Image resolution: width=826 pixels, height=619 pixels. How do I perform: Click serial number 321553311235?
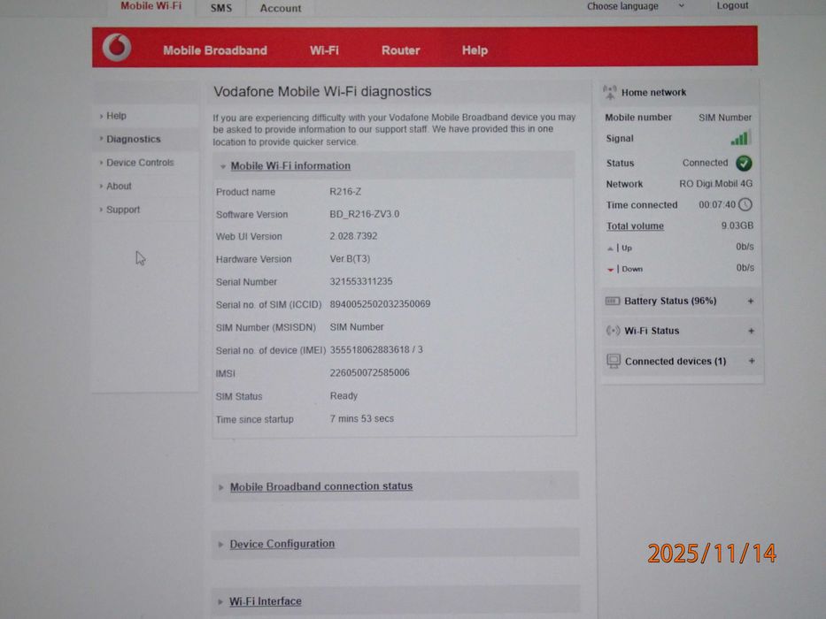(x=361, y=281)
